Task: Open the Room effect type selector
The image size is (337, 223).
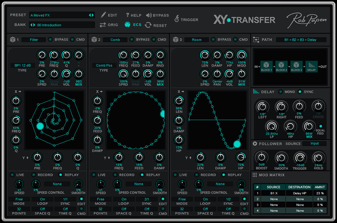Action: pyautogui.click(x=197, y=39)
